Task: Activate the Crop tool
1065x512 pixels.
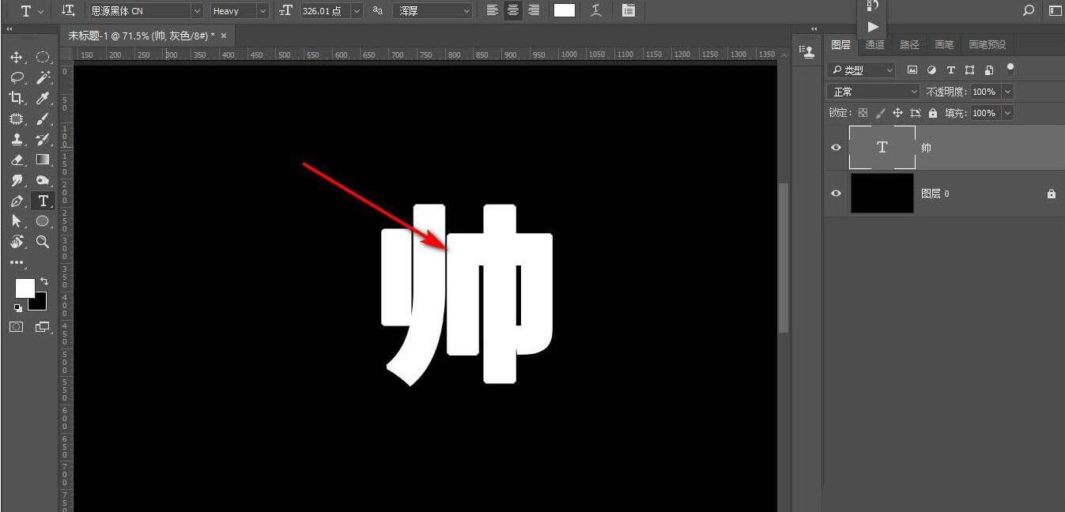Action: click(x=17, y=98)
